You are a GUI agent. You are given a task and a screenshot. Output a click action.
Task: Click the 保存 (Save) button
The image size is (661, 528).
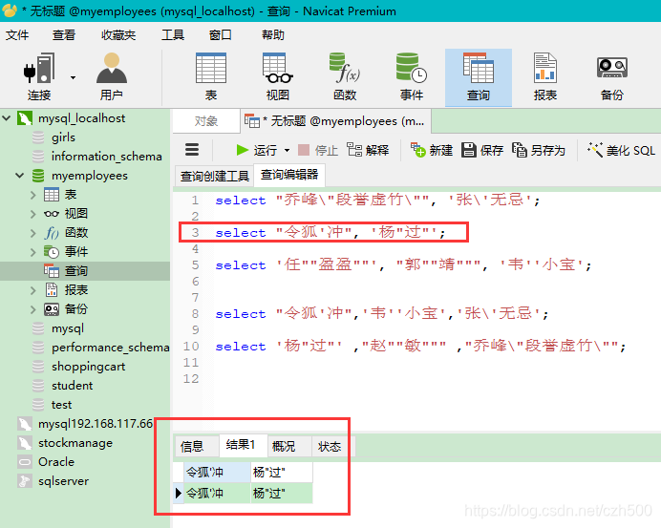482,150
